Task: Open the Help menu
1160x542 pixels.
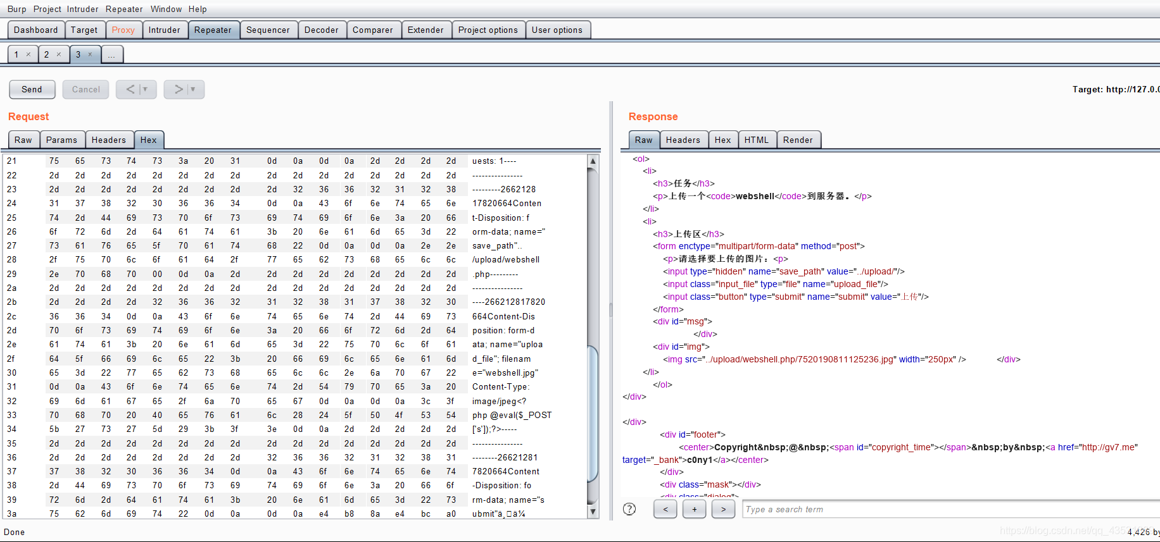Action: 198,9
